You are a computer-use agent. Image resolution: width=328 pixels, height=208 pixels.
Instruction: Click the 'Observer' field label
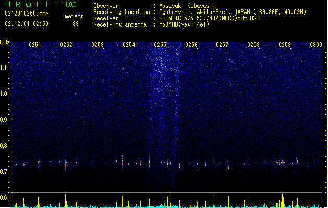coord(106,6)
